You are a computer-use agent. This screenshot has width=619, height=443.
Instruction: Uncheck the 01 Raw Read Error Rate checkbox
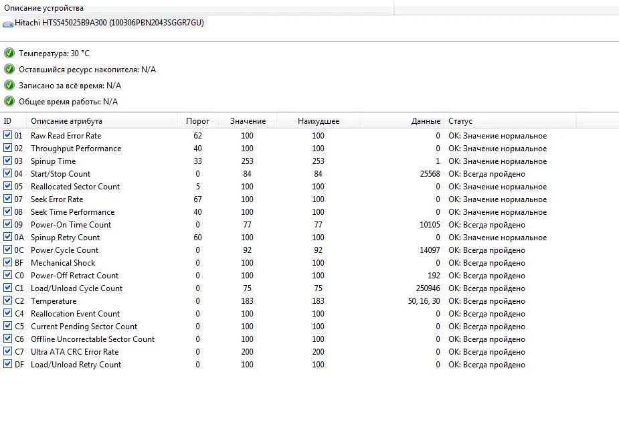pos(7,135)
